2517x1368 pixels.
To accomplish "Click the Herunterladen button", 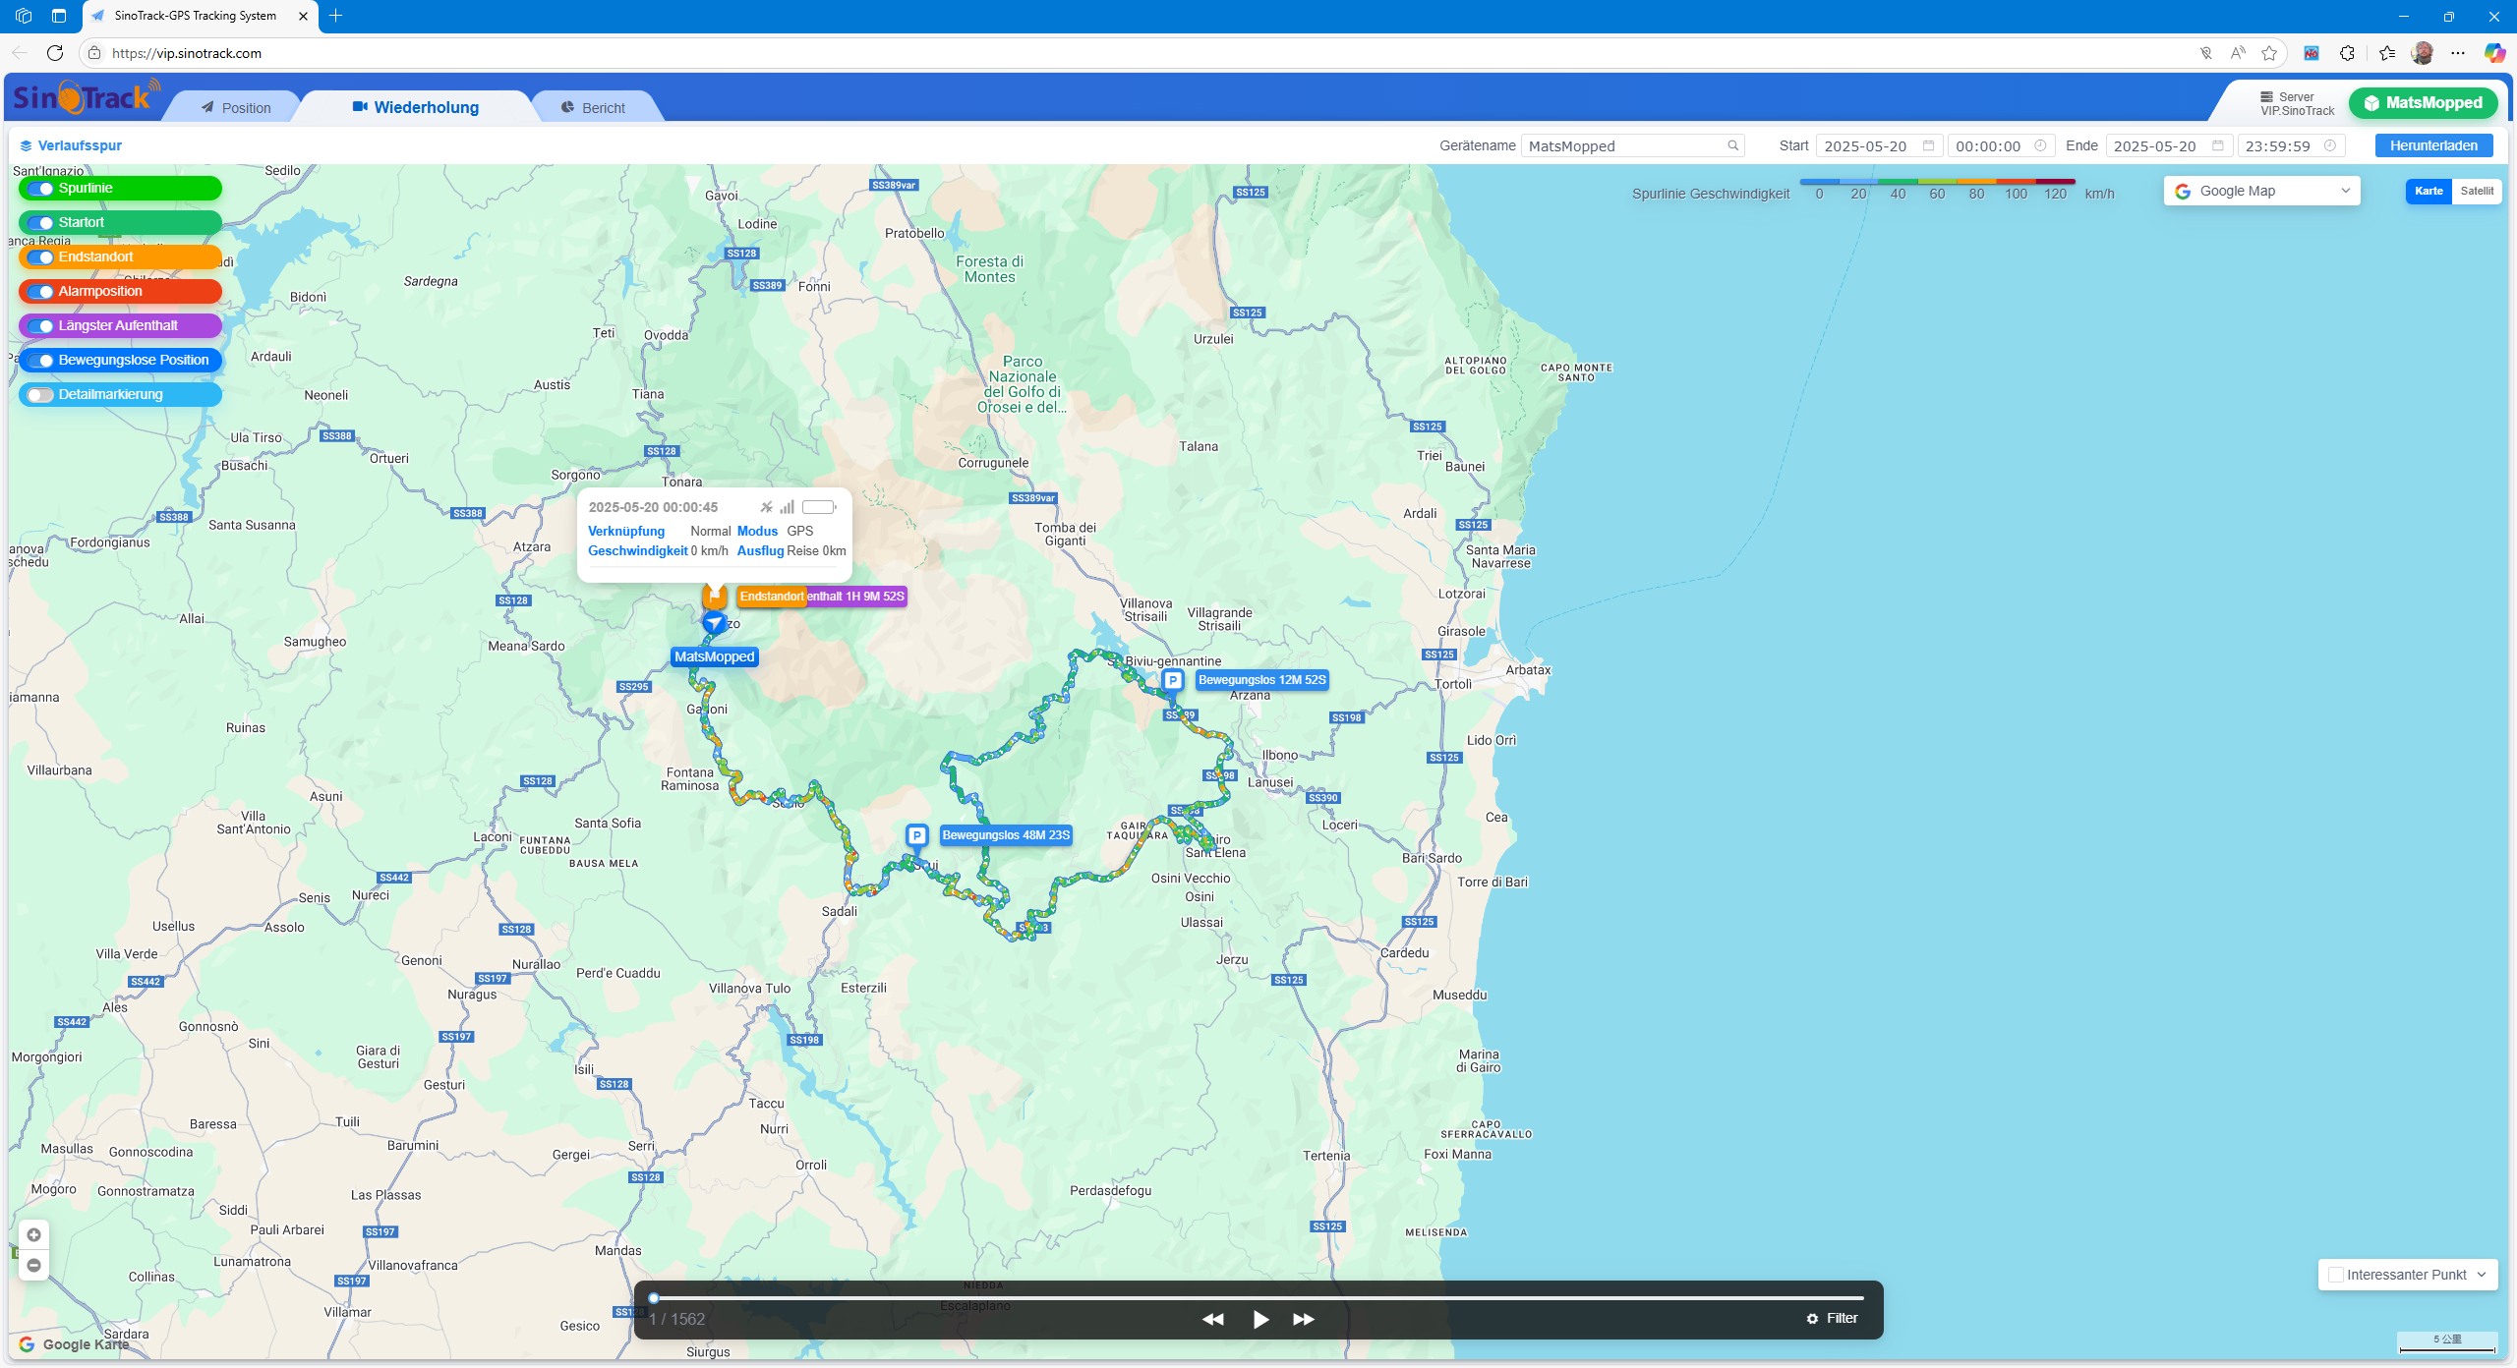I will (x=2433, y=146).
